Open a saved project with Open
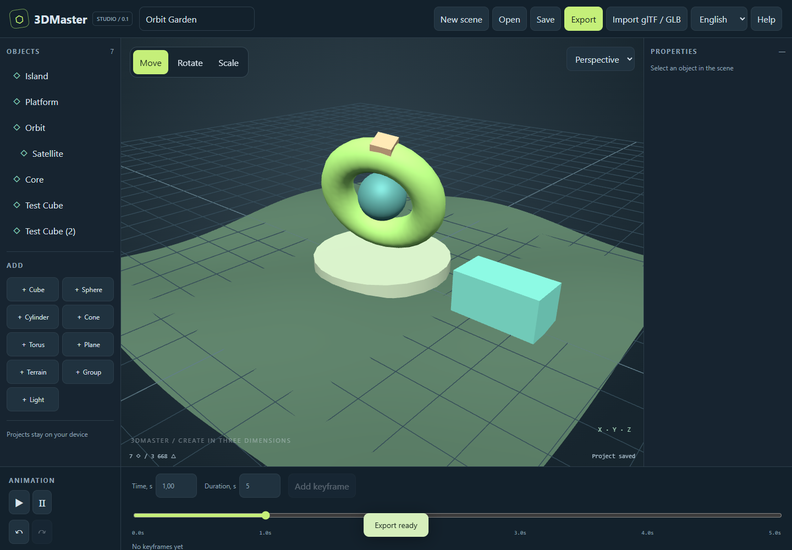The image size is (792, 550). click(x=509, y=19)
